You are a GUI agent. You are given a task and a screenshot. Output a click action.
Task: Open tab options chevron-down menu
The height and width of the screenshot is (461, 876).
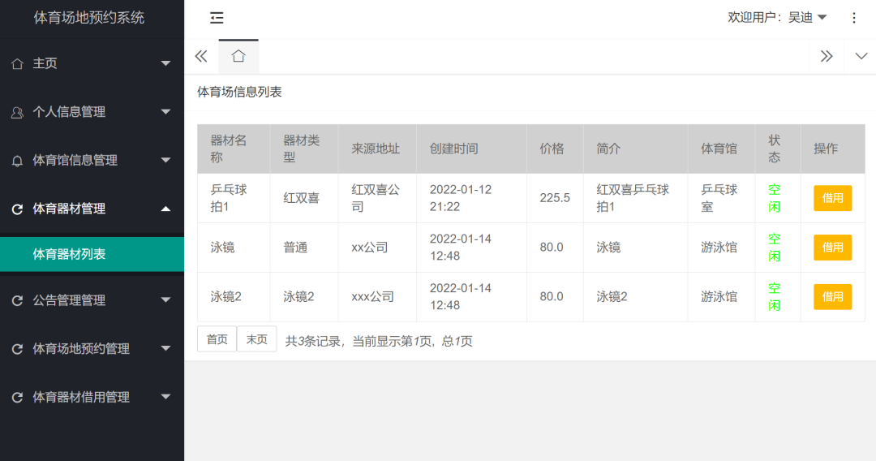[x=861, y=56]
